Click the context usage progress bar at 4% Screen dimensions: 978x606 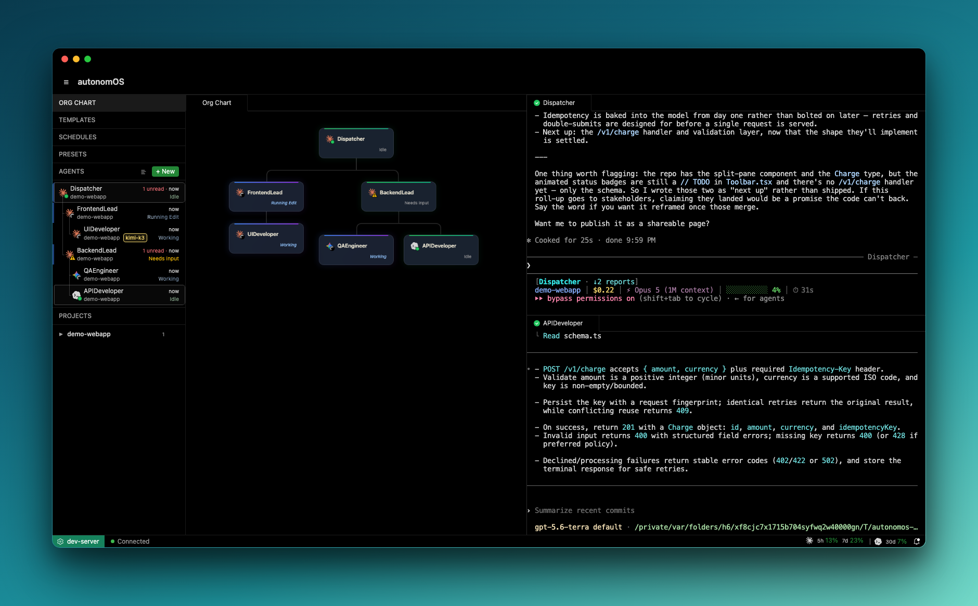747,290
